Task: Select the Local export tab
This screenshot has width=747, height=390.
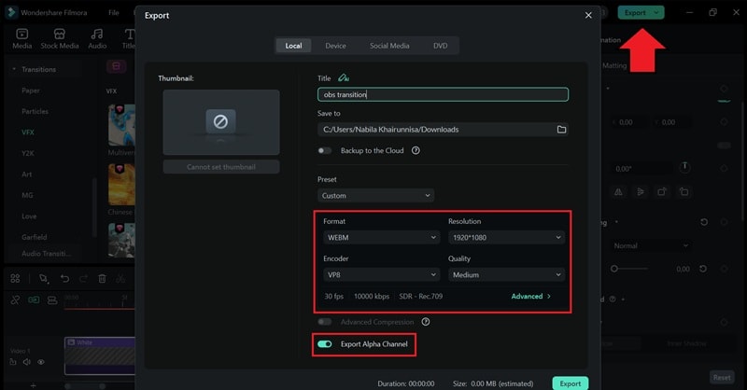Action: pos(293,46)
